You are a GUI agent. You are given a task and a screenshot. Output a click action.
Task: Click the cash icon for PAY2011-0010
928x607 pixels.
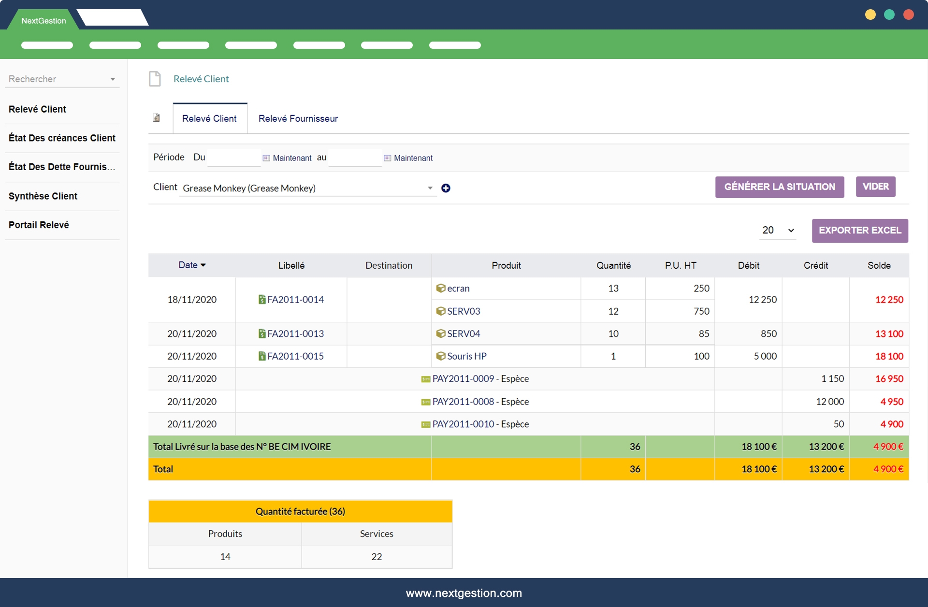[x=425, y=425]
